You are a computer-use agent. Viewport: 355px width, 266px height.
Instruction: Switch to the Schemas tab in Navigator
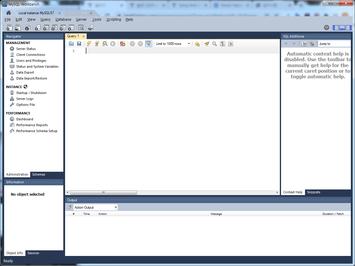pyautogui.click(x=39, y=175)
